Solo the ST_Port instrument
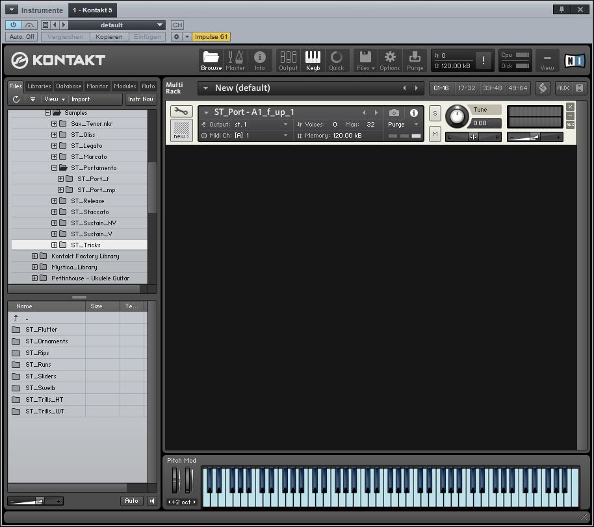594x527 pixels. [x=435, y=113]
